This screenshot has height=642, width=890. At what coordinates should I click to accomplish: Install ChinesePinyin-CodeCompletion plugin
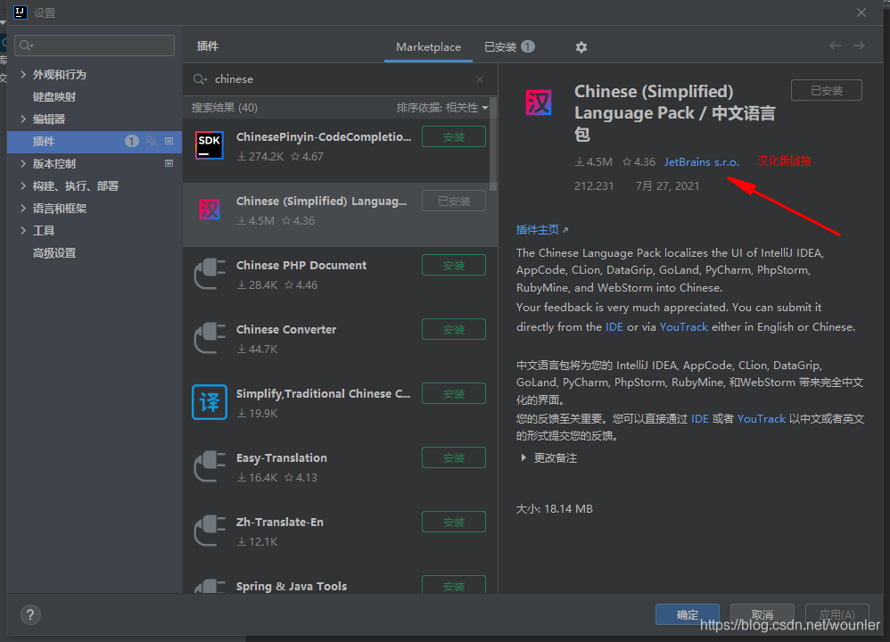454,136
